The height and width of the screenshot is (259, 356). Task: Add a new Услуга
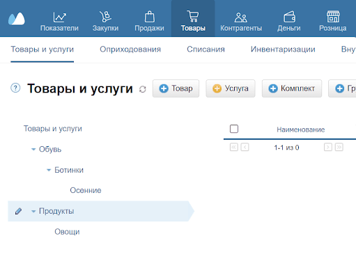pyautogui.click(x=231, y=88)
